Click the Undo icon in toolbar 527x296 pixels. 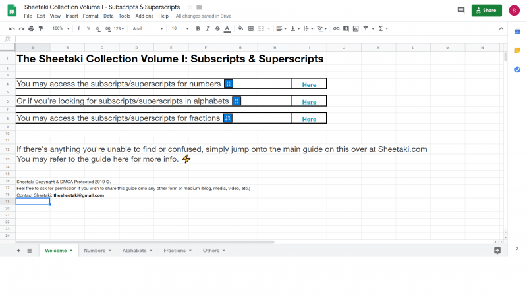pyautogui.click(x=11, y=28)
